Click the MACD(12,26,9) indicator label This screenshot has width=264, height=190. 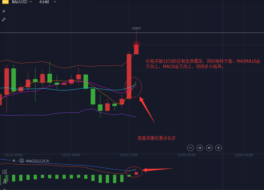point(38,161)
